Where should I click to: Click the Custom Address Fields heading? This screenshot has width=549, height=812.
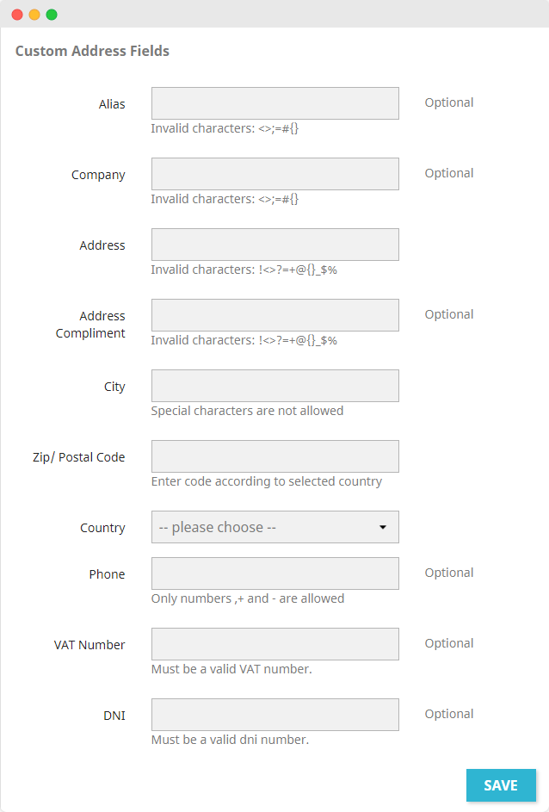click(x=92, y=51)
